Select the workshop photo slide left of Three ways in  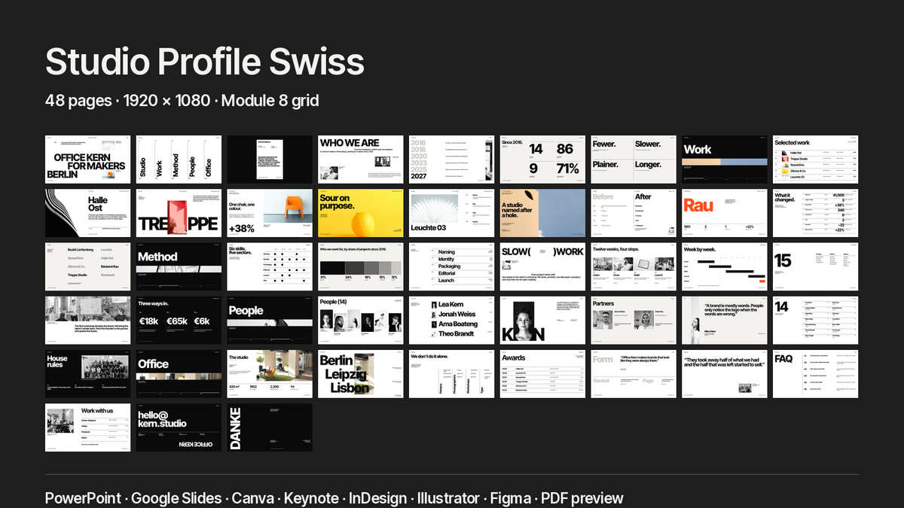click(87, 321)
